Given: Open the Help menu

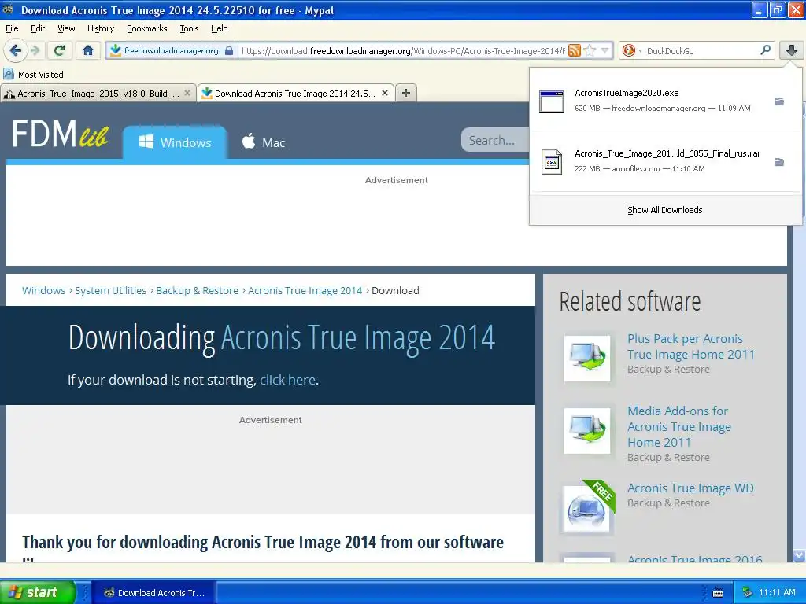Looking at the screenshot, I should point(219,28).
